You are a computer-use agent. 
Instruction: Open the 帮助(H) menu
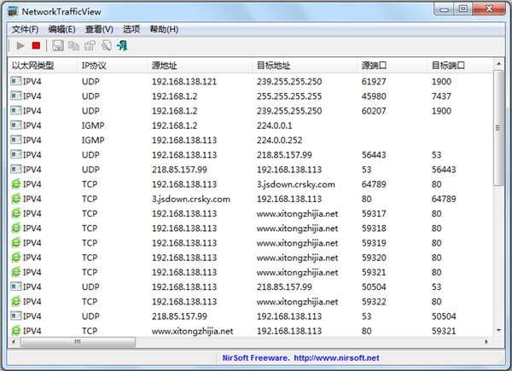click(164, 29)
